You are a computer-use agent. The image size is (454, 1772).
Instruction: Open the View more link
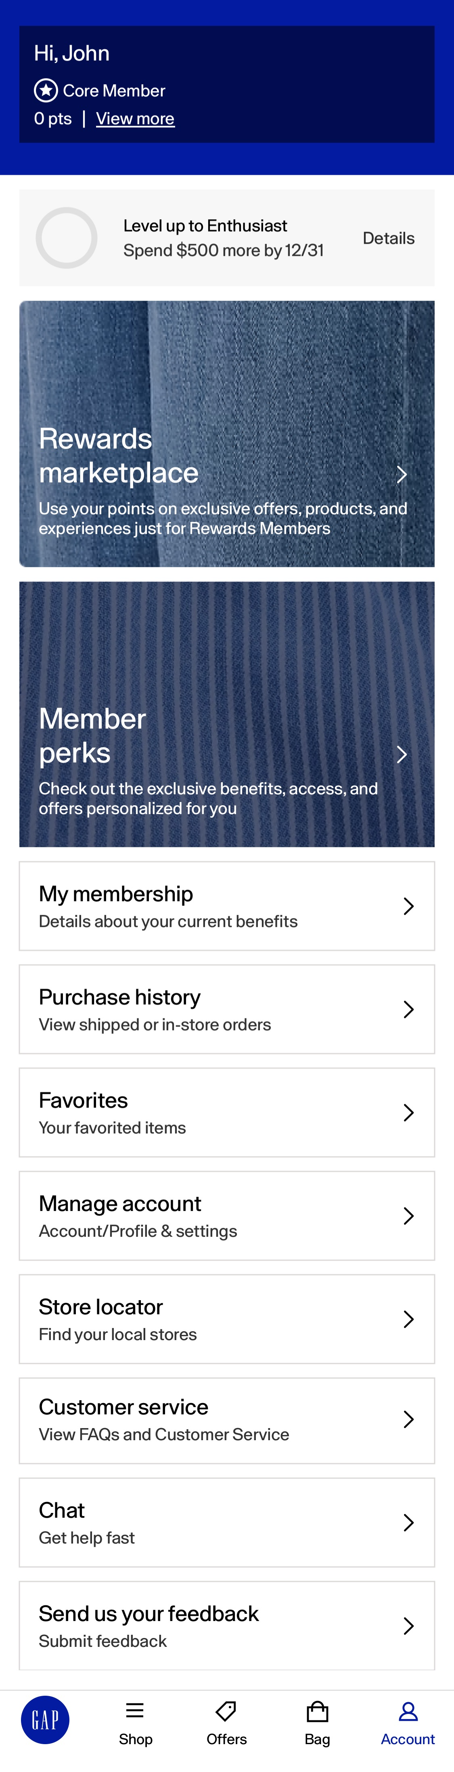[x=136, y=118]
